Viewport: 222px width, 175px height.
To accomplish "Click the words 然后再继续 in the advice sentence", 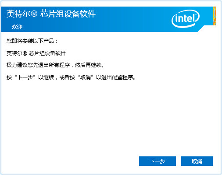I will pyautogui.click(x=88, y=65).
